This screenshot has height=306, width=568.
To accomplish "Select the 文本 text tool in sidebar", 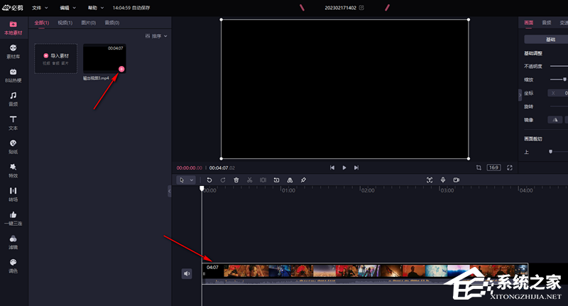I will tap(13, 122).
